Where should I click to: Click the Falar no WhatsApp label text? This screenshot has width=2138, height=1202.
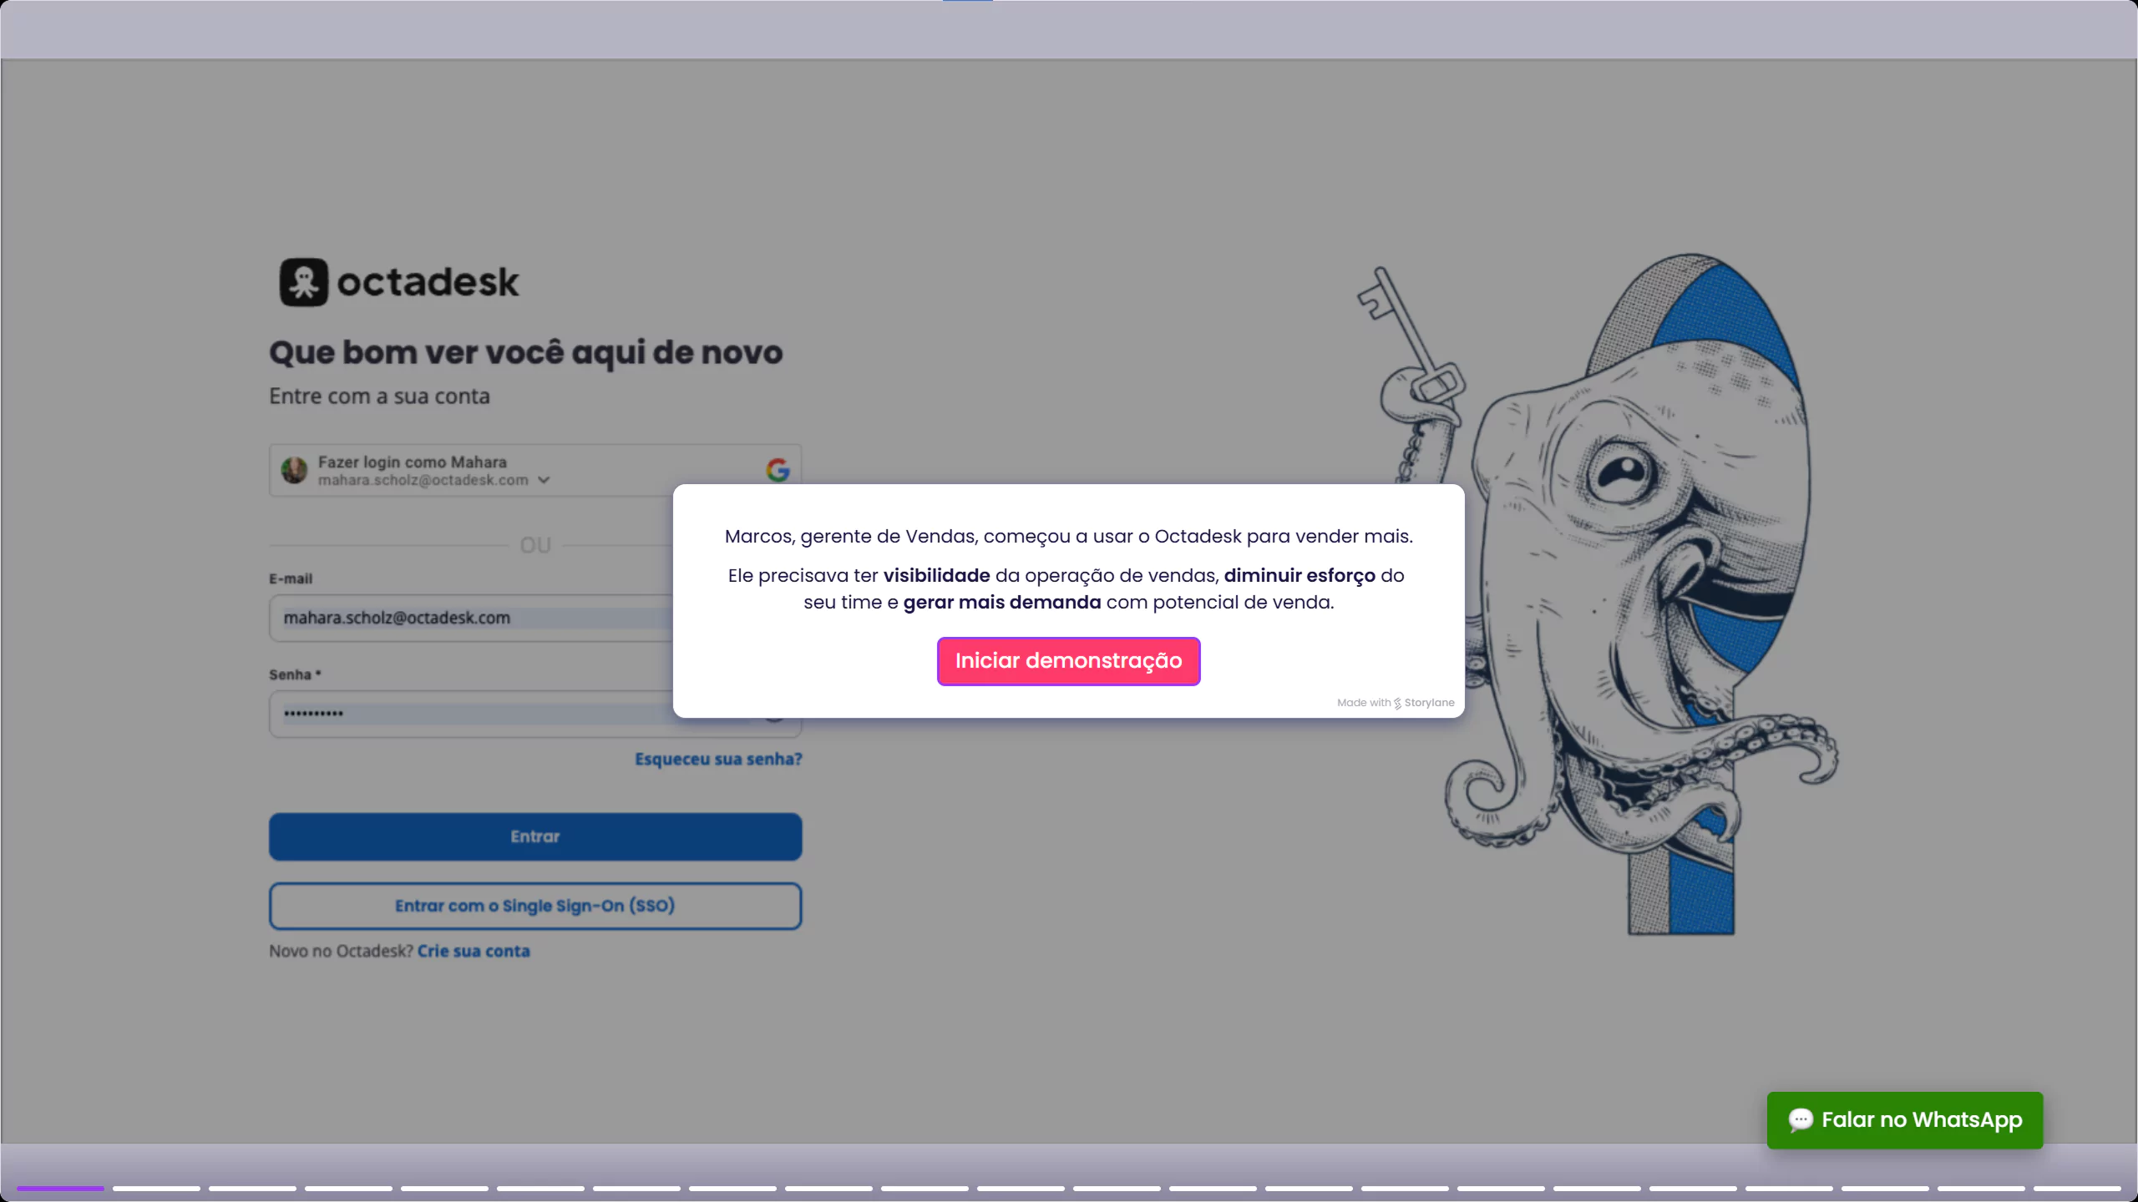pyautogui.click(x=1922, y=1119)
